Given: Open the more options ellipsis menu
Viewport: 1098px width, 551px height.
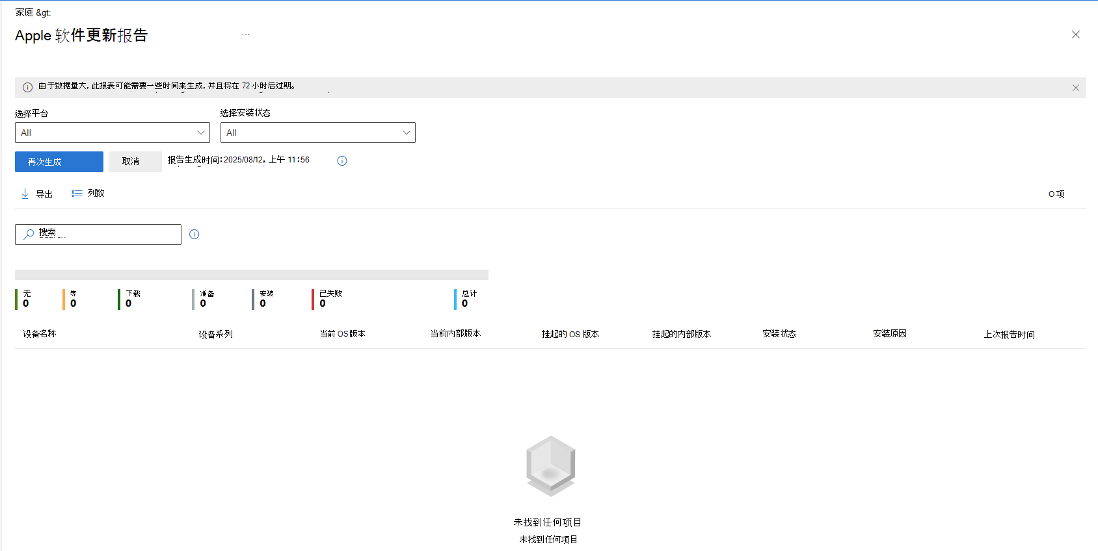Looking at the screenshot, I should pos(246,34).
